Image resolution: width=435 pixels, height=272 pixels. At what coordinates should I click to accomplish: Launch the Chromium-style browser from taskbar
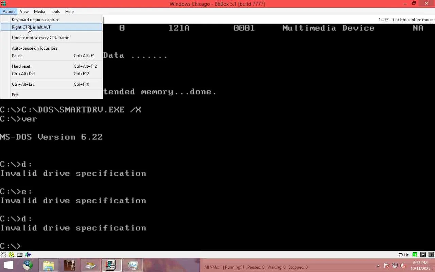click(x=28, y=265)
